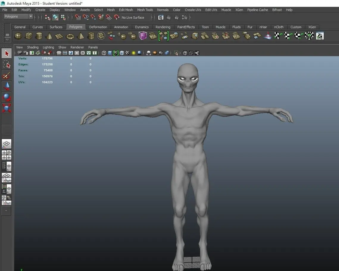Open the UV Texture Editor shelf icon
The height and width of the screenshot is (271, 339).
(x=320, y=36)
